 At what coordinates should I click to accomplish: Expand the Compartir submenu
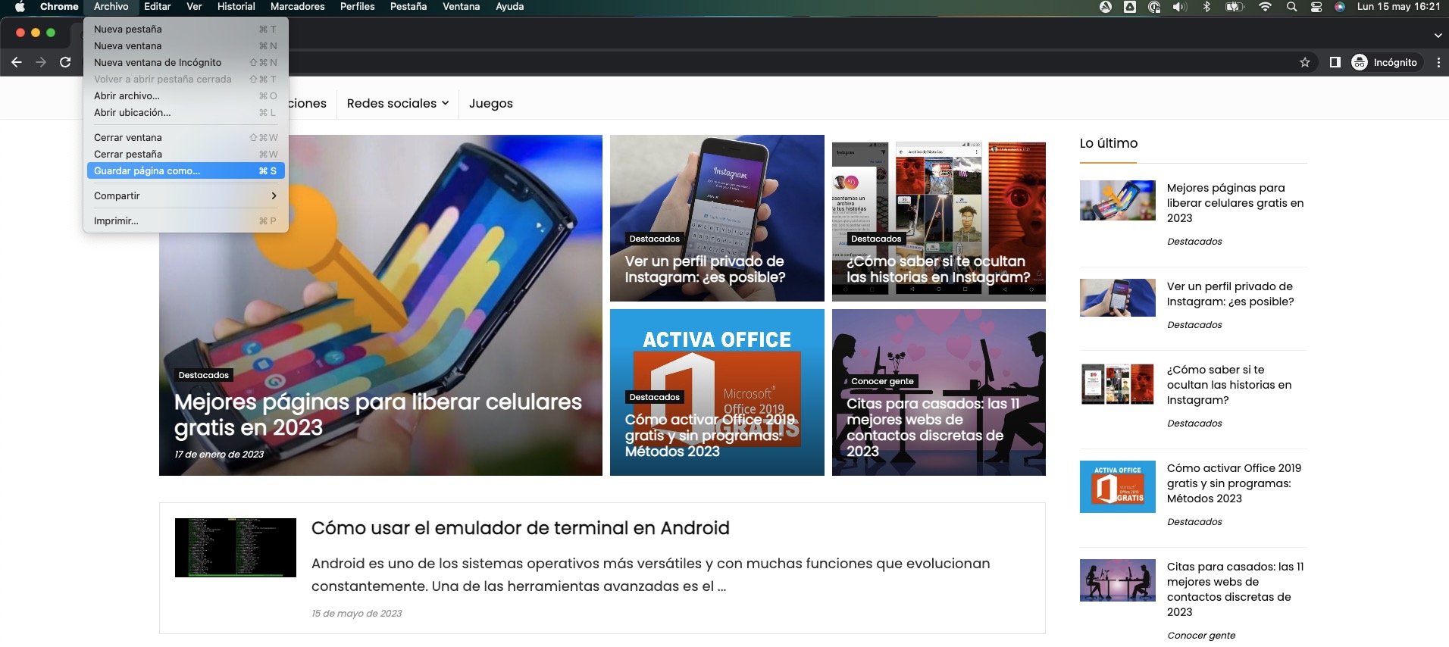coord(186,195)
